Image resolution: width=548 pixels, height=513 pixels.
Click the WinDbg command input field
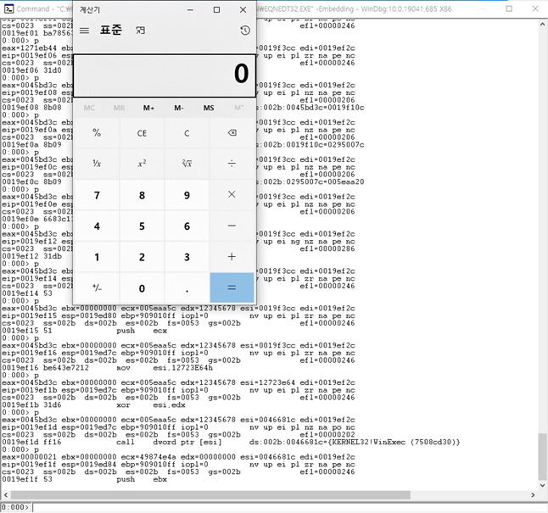click(x=289, y=507)
